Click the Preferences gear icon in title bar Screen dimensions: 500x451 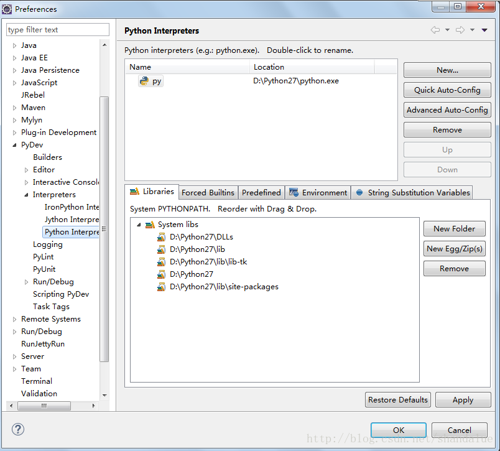7,9
